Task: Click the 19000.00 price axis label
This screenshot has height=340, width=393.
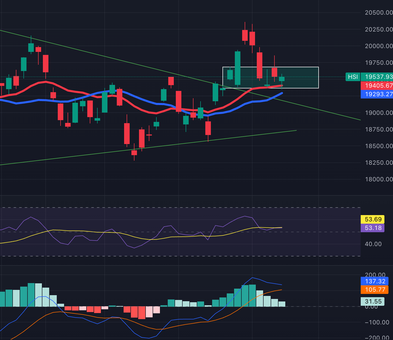Action: (379, 113)
